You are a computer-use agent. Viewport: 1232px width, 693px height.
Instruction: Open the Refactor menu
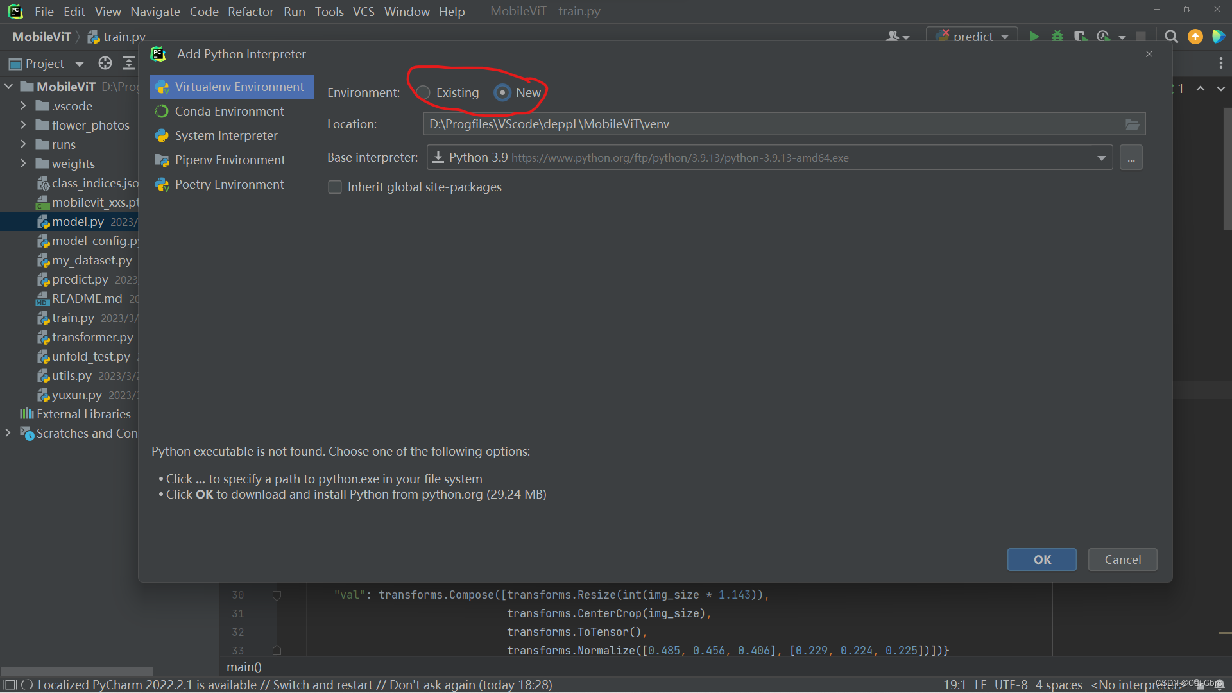[250, 12]
